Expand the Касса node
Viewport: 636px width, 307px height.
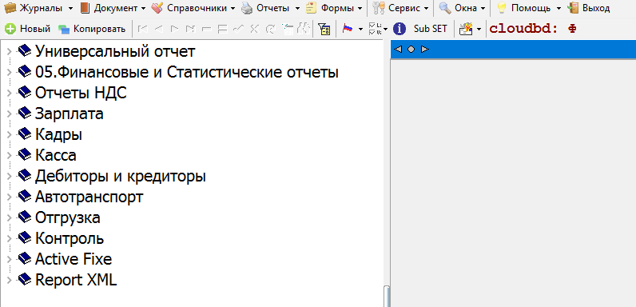click(10, 155)
